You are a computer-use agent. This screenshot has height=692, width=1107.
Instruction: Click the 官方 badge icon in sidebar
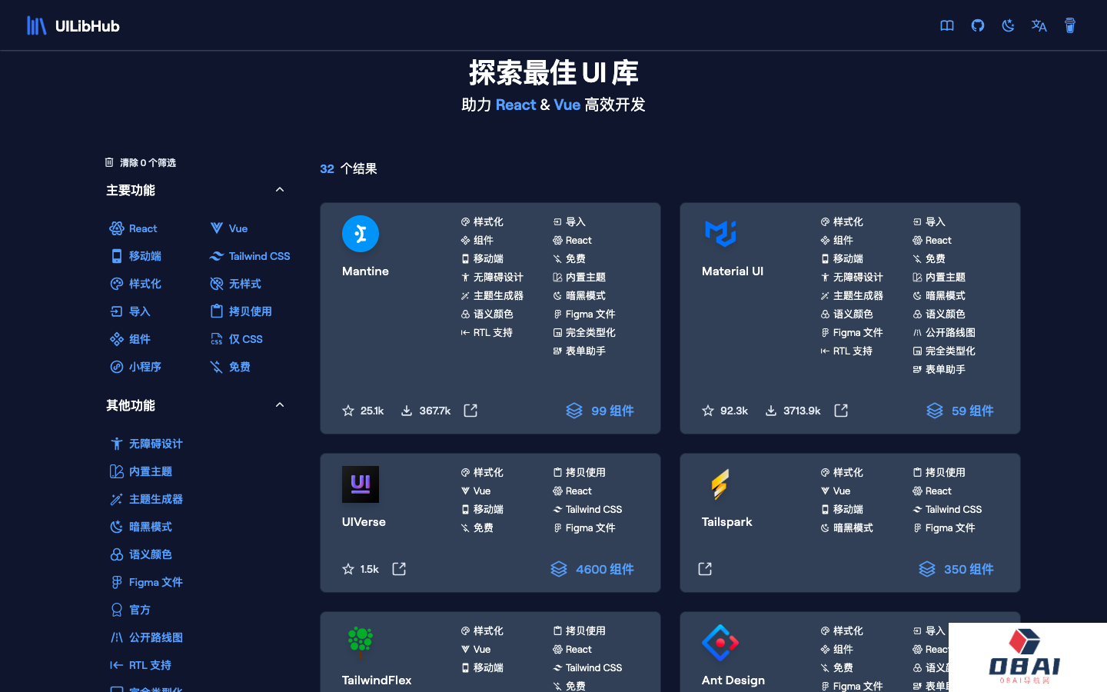(116, 610)
